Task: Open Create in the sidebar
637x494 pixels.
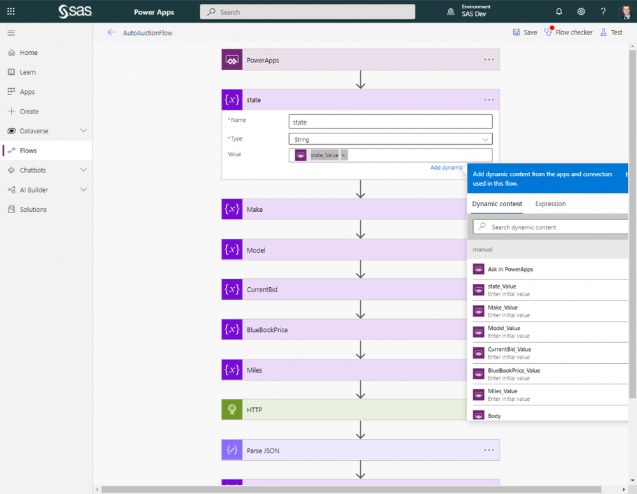Action: point(46,111)
